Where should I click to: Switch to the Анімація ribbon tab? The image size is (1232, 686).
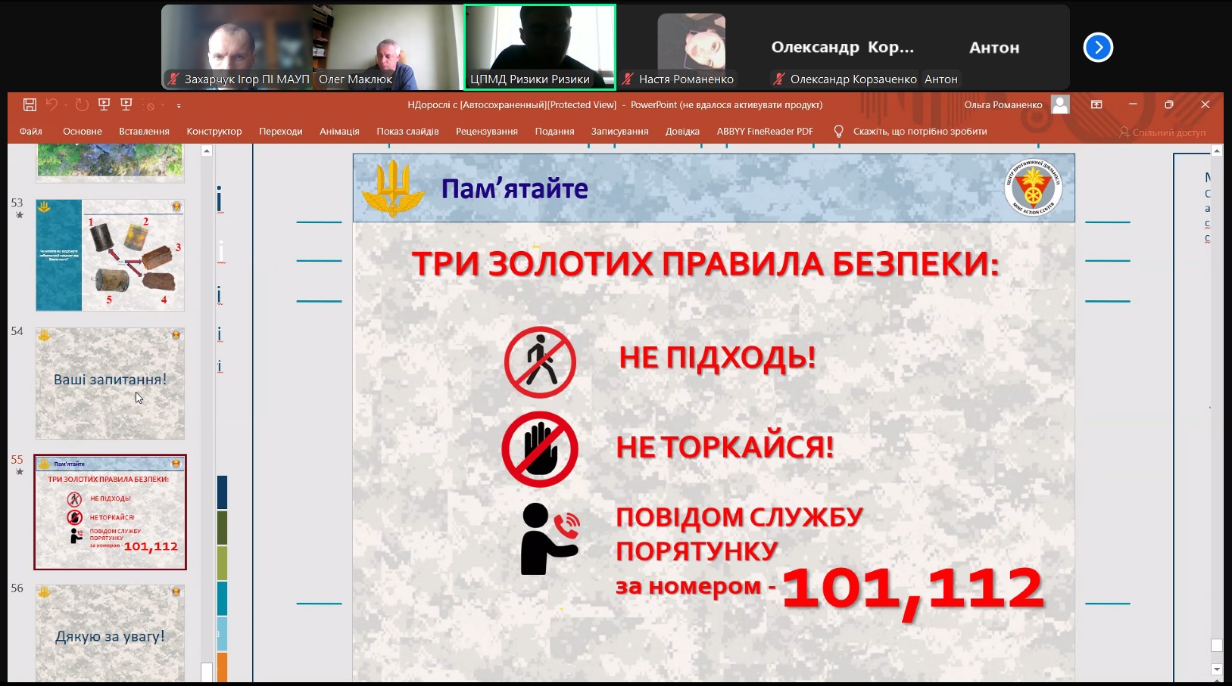click(339, 132)
